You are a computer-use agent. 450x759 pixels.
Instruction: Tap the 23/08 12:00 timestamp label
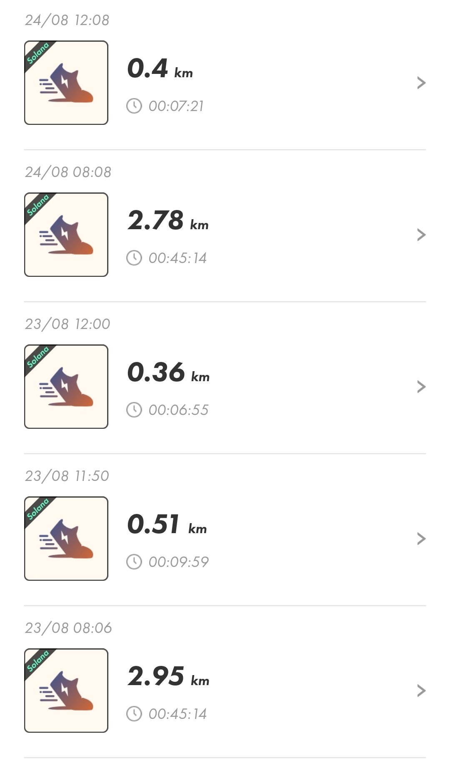point(67,324)
